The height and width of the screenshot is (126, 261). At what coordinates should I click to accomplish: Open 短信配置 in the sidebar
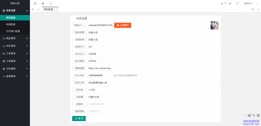coord(15,24)
